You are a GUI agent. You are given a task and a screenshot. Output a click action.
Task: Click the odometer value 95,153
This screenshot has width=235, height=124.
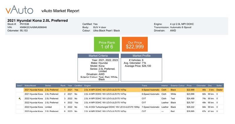pos(24,31)
